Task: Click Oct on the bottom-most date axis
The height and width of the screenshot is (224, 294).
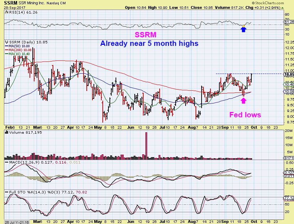Action: coord(254,222)
